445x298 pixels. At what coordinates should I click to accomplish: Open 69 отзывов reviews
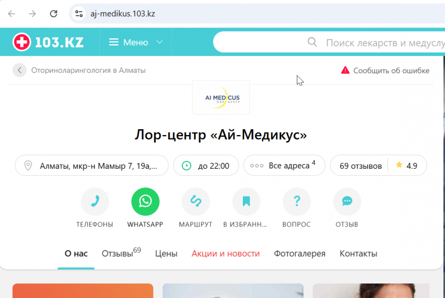coord(361,166)
